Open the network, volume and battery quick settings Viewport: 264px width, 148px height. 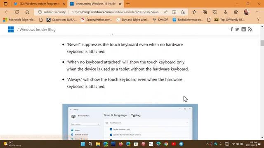238,144
